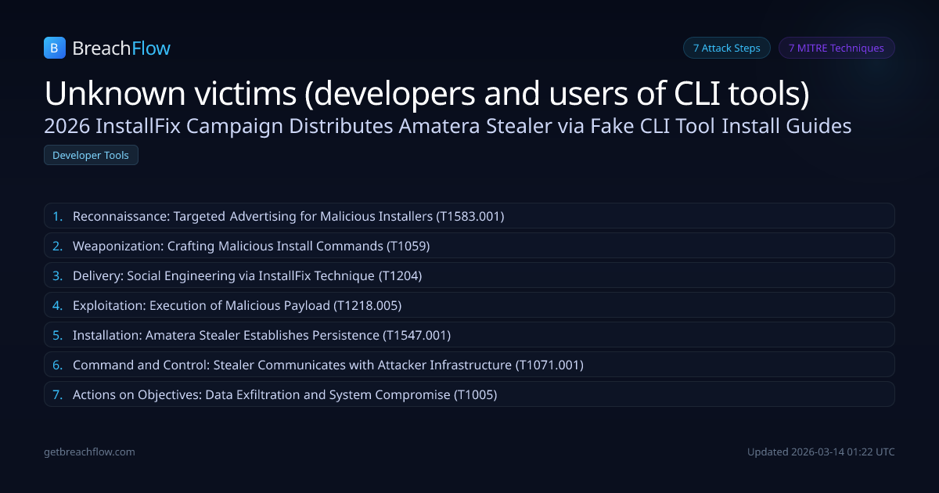939x493 pixels.
Task: Click the number 6 step marker
Action: (x=57, y=365)
